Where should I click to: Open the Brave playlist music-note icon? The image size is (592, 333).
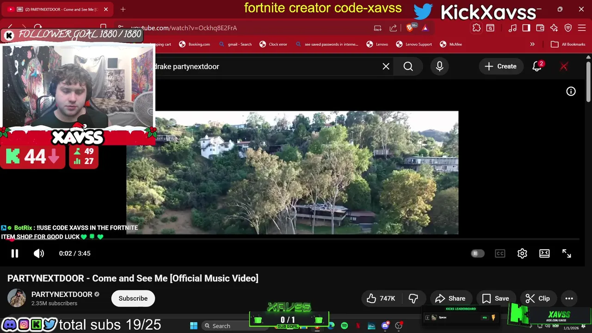point(512,28)
